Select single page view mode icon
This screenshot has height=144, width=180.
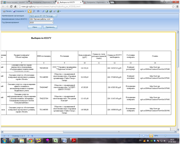click(x=47, y=11)
